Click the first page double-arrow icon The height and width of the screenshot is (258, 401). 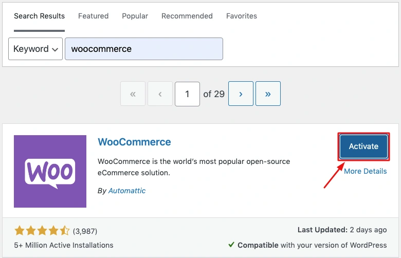133,94
